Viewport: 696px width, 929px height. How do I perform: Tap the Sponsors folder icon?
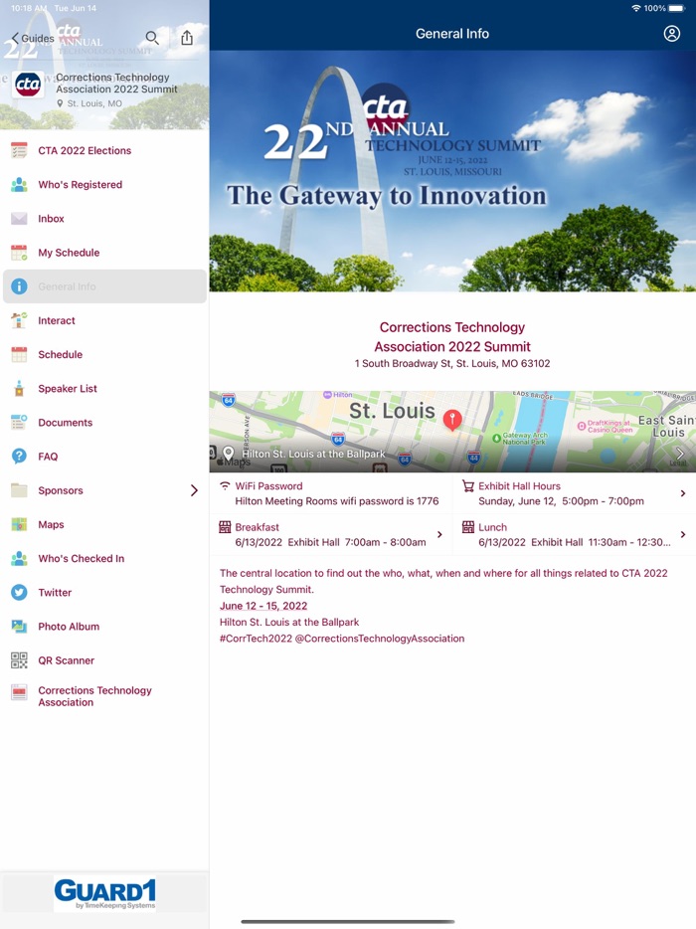[19, 490]
